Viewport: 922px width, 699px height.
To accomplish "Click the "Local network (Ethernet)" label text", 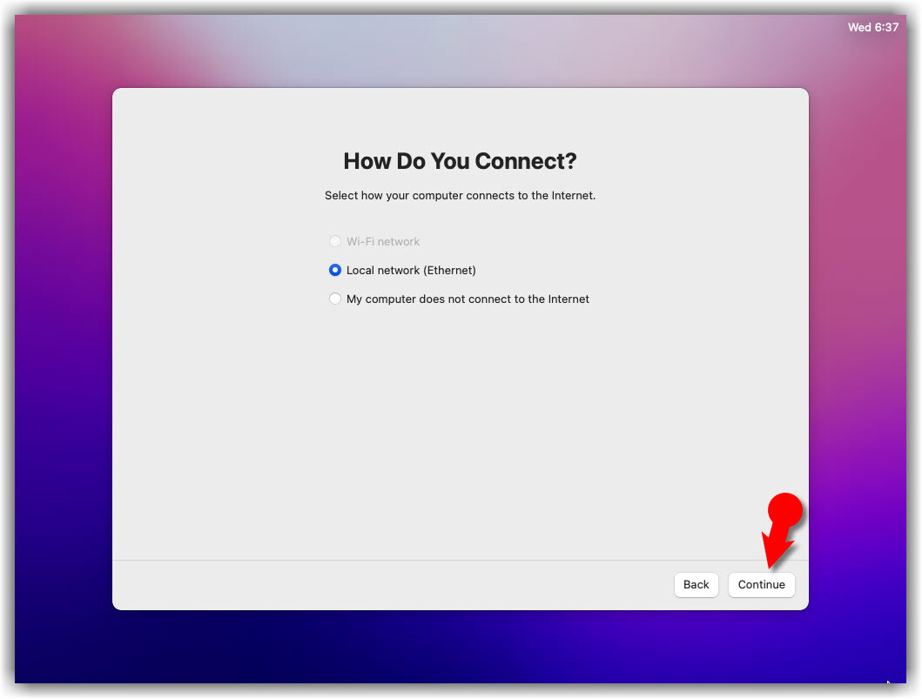I will click(x=411, y=270).
